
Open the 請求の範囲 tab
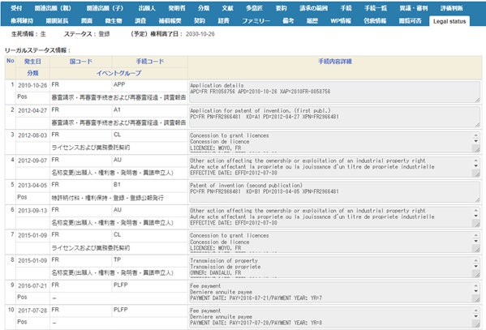pyautogui.click(x=314, y=8)
